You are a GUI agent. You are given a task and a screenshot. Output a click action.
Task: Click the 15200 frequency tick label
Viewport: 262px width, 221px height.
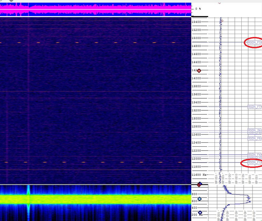click(196, 30)
